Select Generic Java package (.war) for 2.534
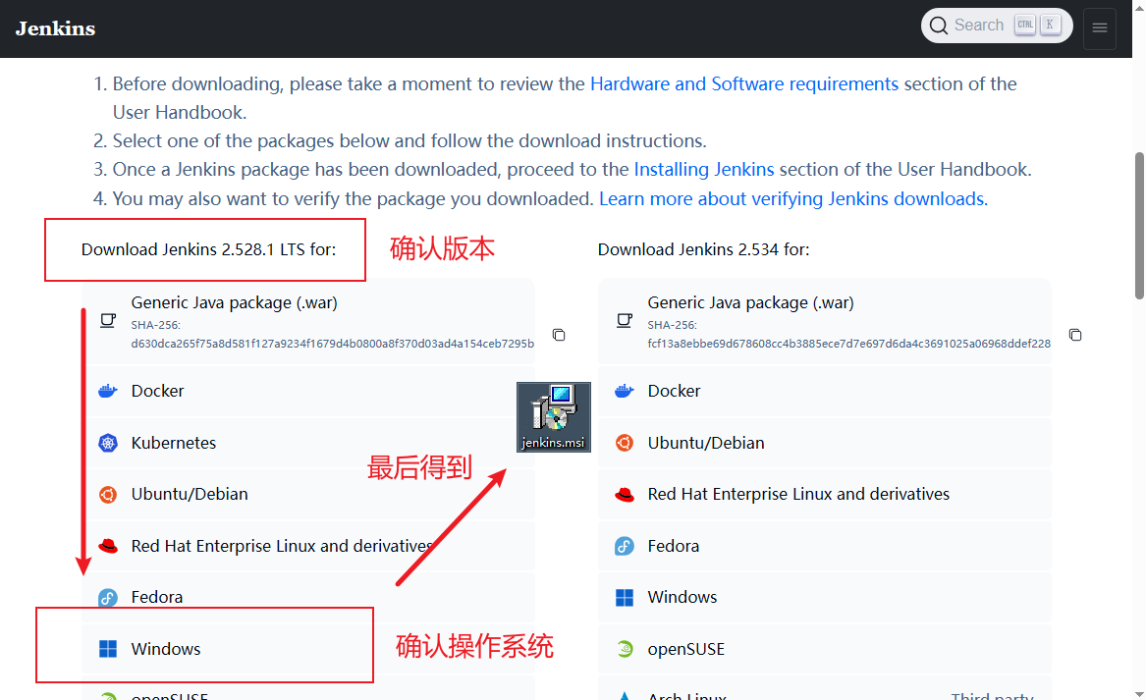Screen dimensions: 1146x700 pos(825,321)
